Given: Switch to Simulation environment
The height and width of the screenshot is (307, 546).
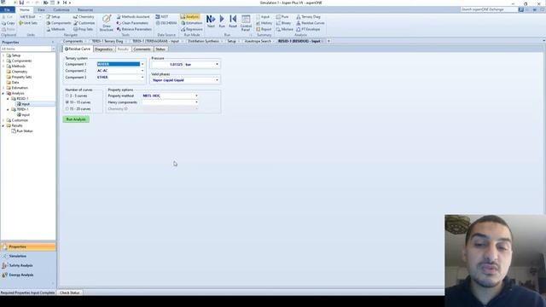Looking at the screenshot, I should [x=28, y=256].
